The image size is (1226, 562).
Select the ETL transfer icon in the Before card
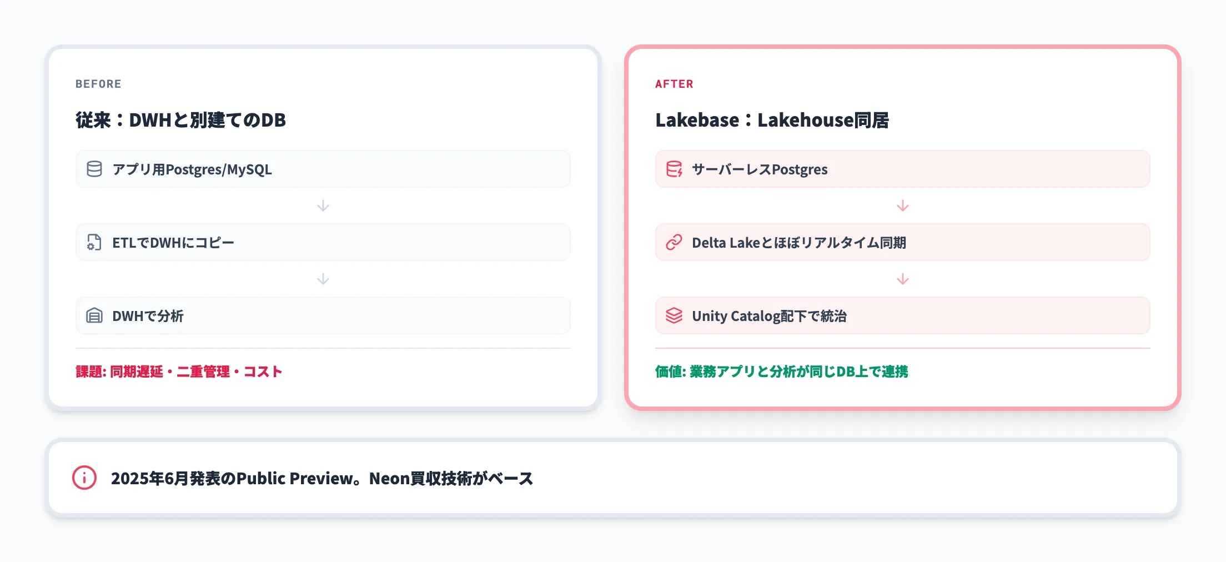point(94,242)
